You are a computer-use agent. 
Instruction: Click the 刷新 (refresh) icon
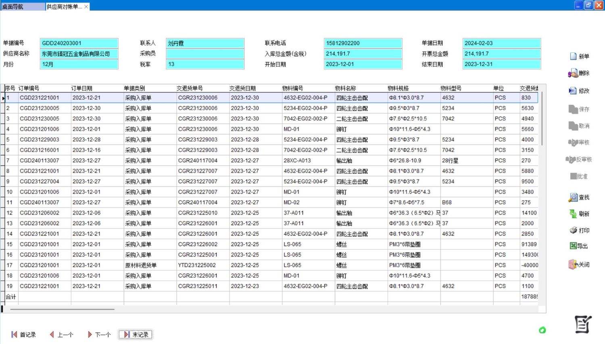[573, 214]
